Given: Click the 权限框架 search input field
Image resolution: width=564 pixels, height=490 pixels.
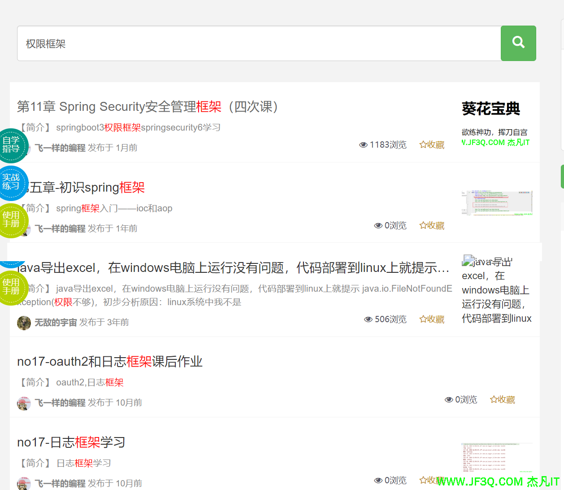Looking at the screenshot, I should pyautogui.click(x=259, y=44).
